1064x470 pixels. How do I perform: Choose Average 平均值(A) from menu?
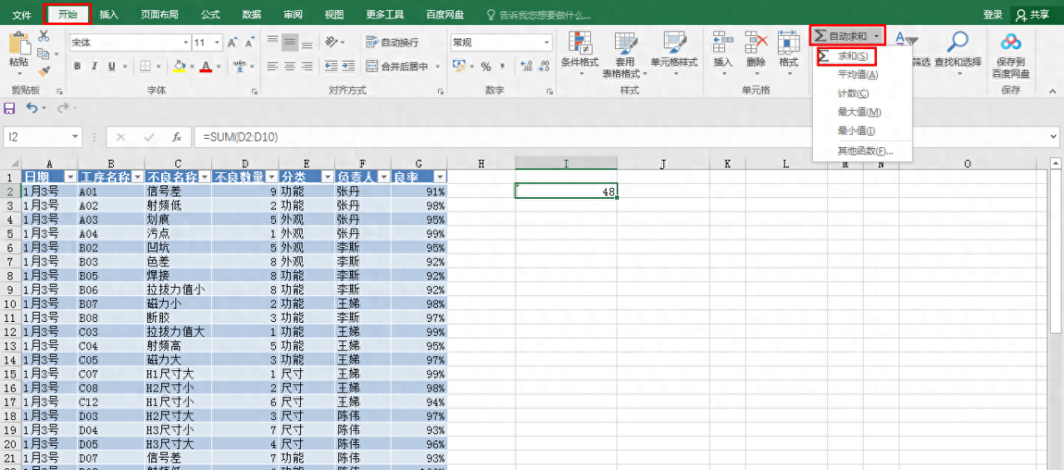tap(858, 75)
